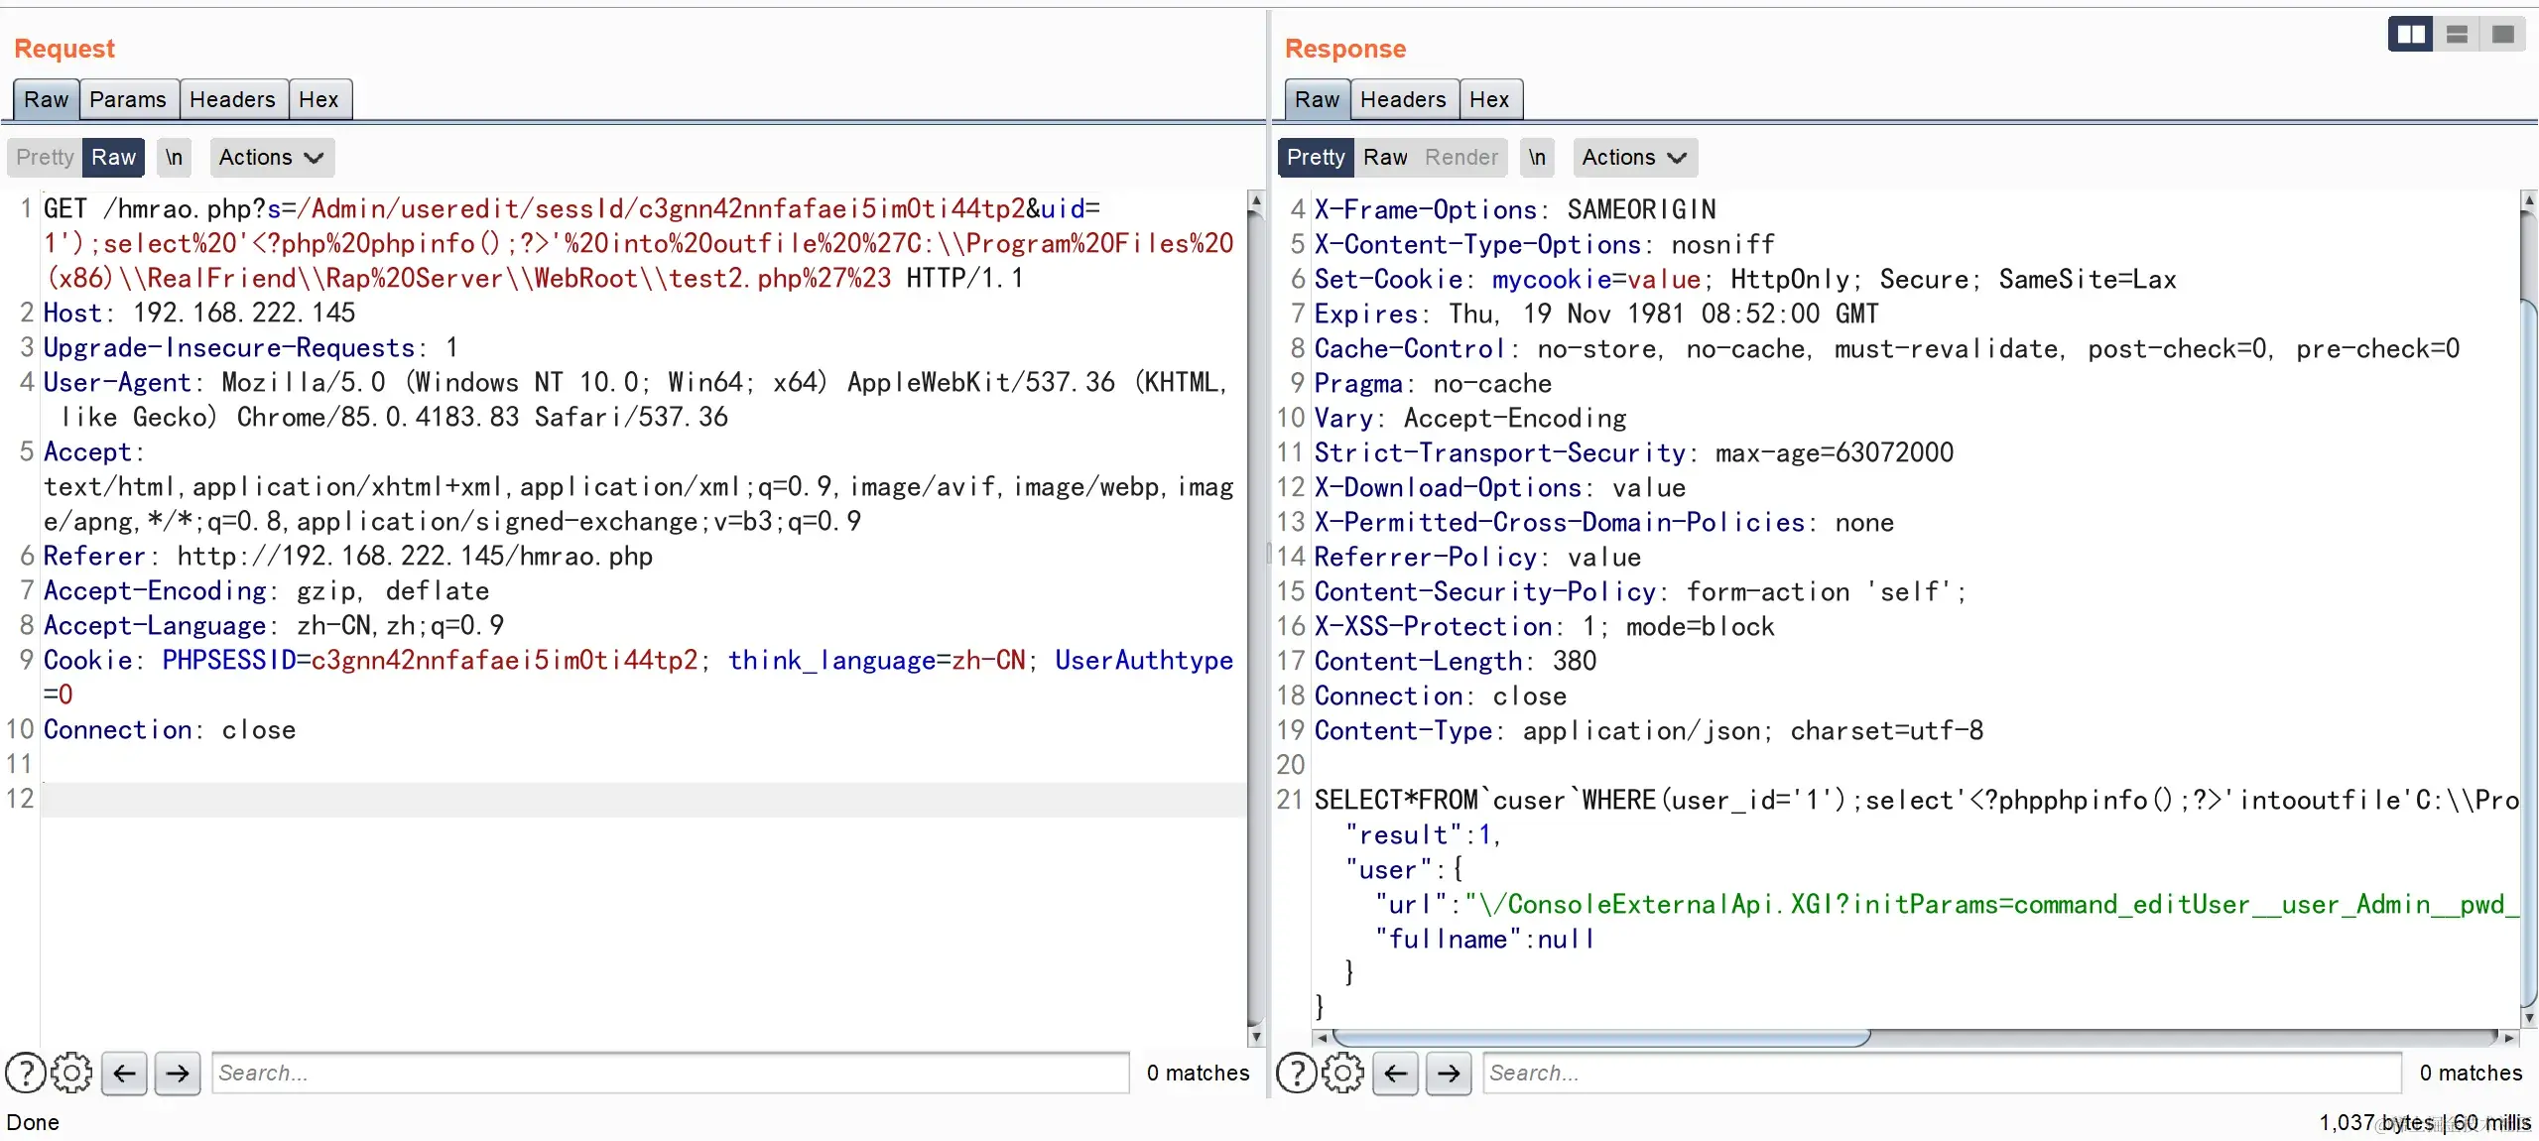
Task: Open request search help icon
Action: 25,1073
